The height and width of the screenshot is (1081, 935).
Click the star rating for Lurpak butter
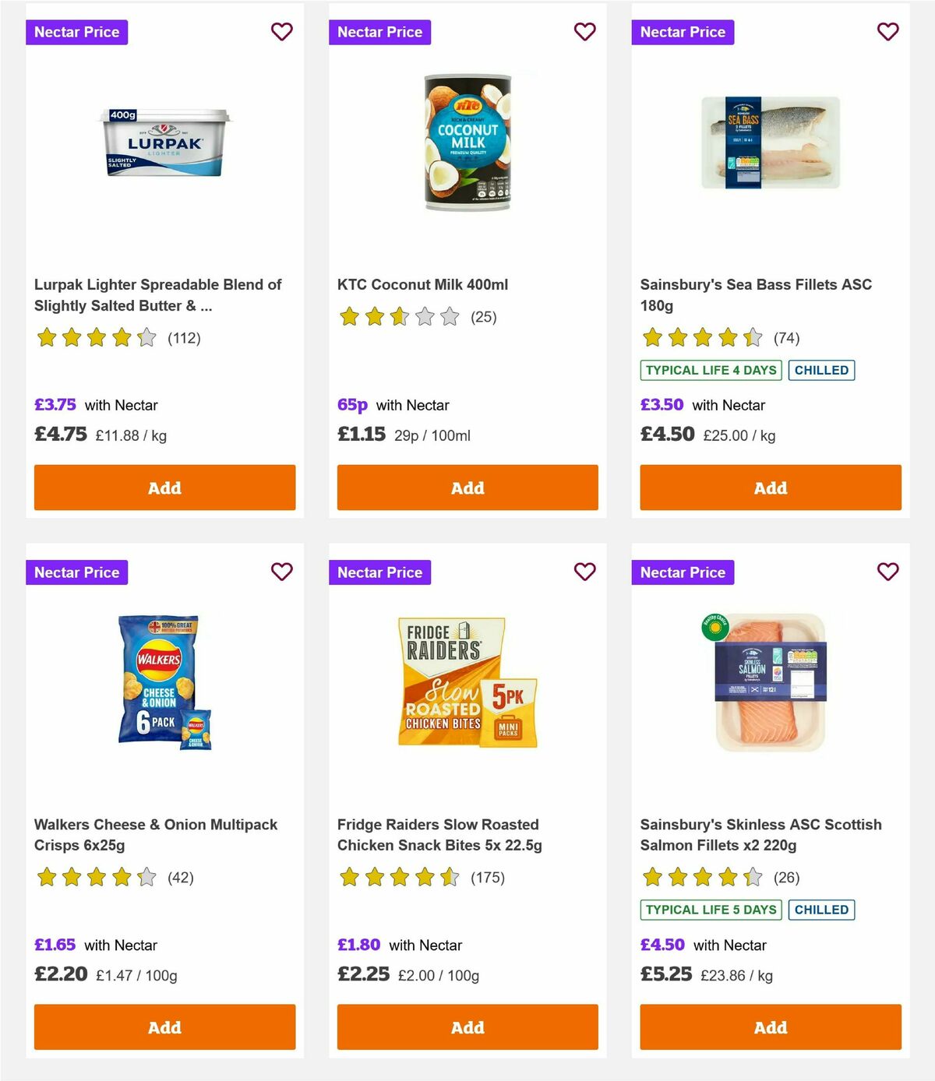(x=96, y=338)
